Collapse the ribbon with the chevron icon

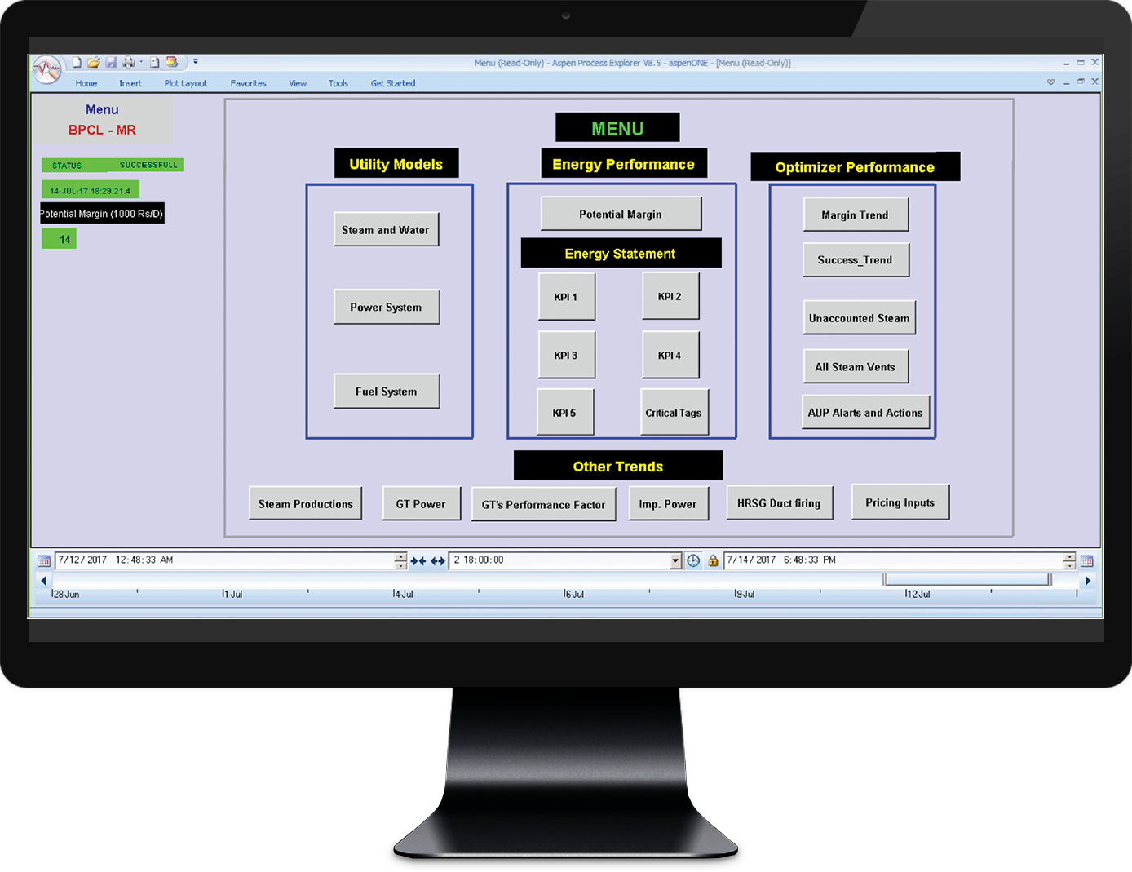point(1050,82)
